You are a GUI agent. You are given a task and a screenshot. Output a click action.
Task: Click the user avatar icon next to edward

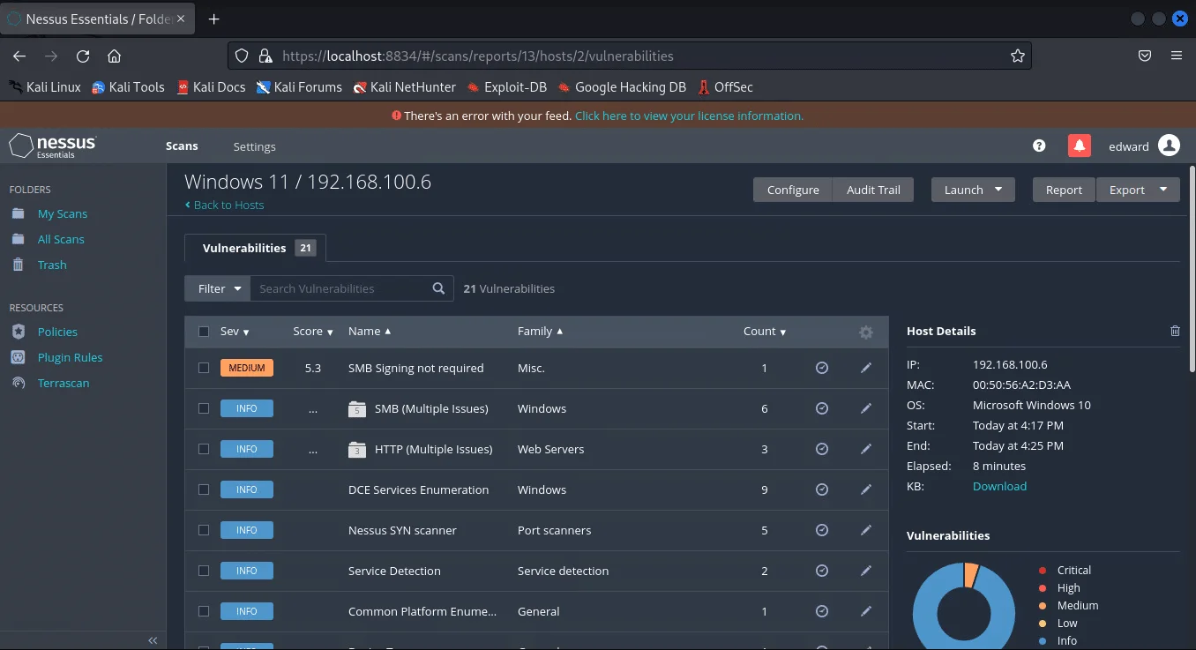pos(1169,146)
